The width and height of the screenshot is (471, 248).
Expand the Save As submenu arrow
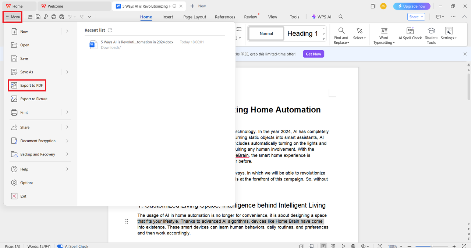[x=67, y=72]
